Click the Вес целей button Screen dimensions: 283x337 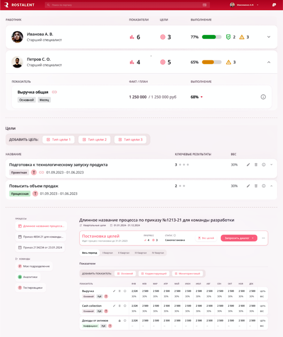coord(206,238)
